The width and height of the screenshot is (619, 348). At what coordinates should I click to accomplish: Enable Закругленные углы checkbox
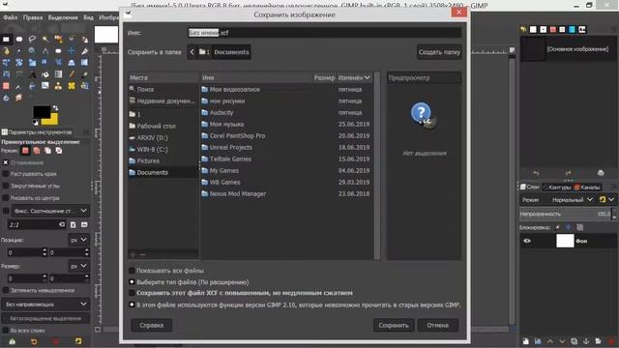(x=6, y=186)
